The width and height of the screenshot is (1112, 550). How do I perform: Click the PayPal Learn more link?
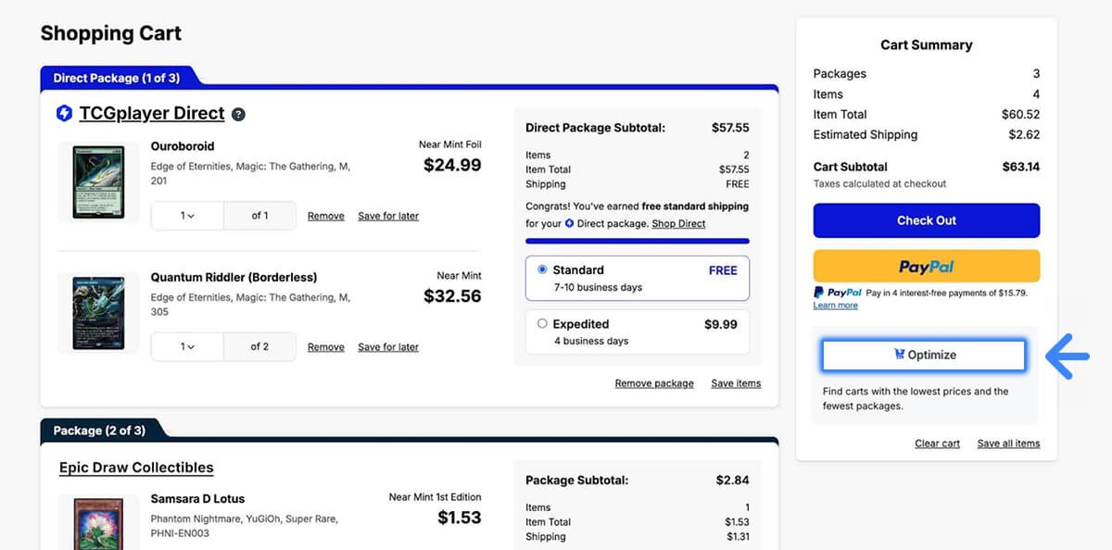[x=835, y=306]
